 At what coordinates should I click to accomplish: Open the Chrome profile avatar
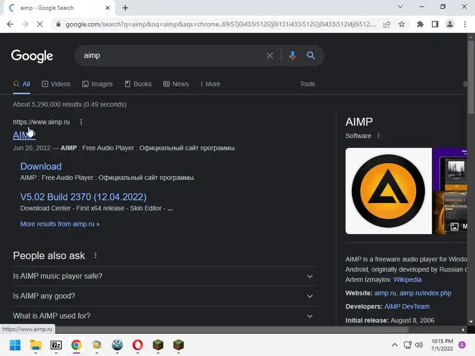tap(450, 24)
